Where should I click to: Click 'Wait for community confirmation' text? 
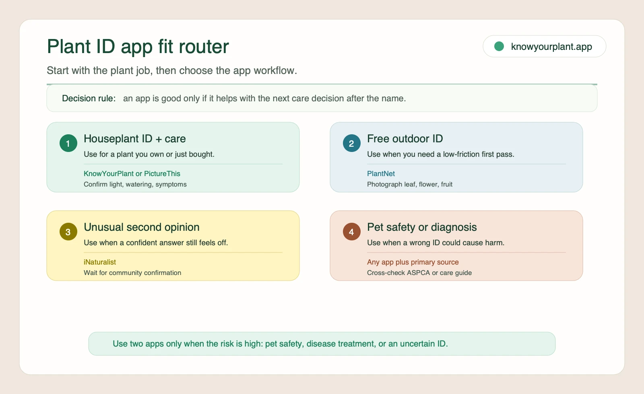132,273
